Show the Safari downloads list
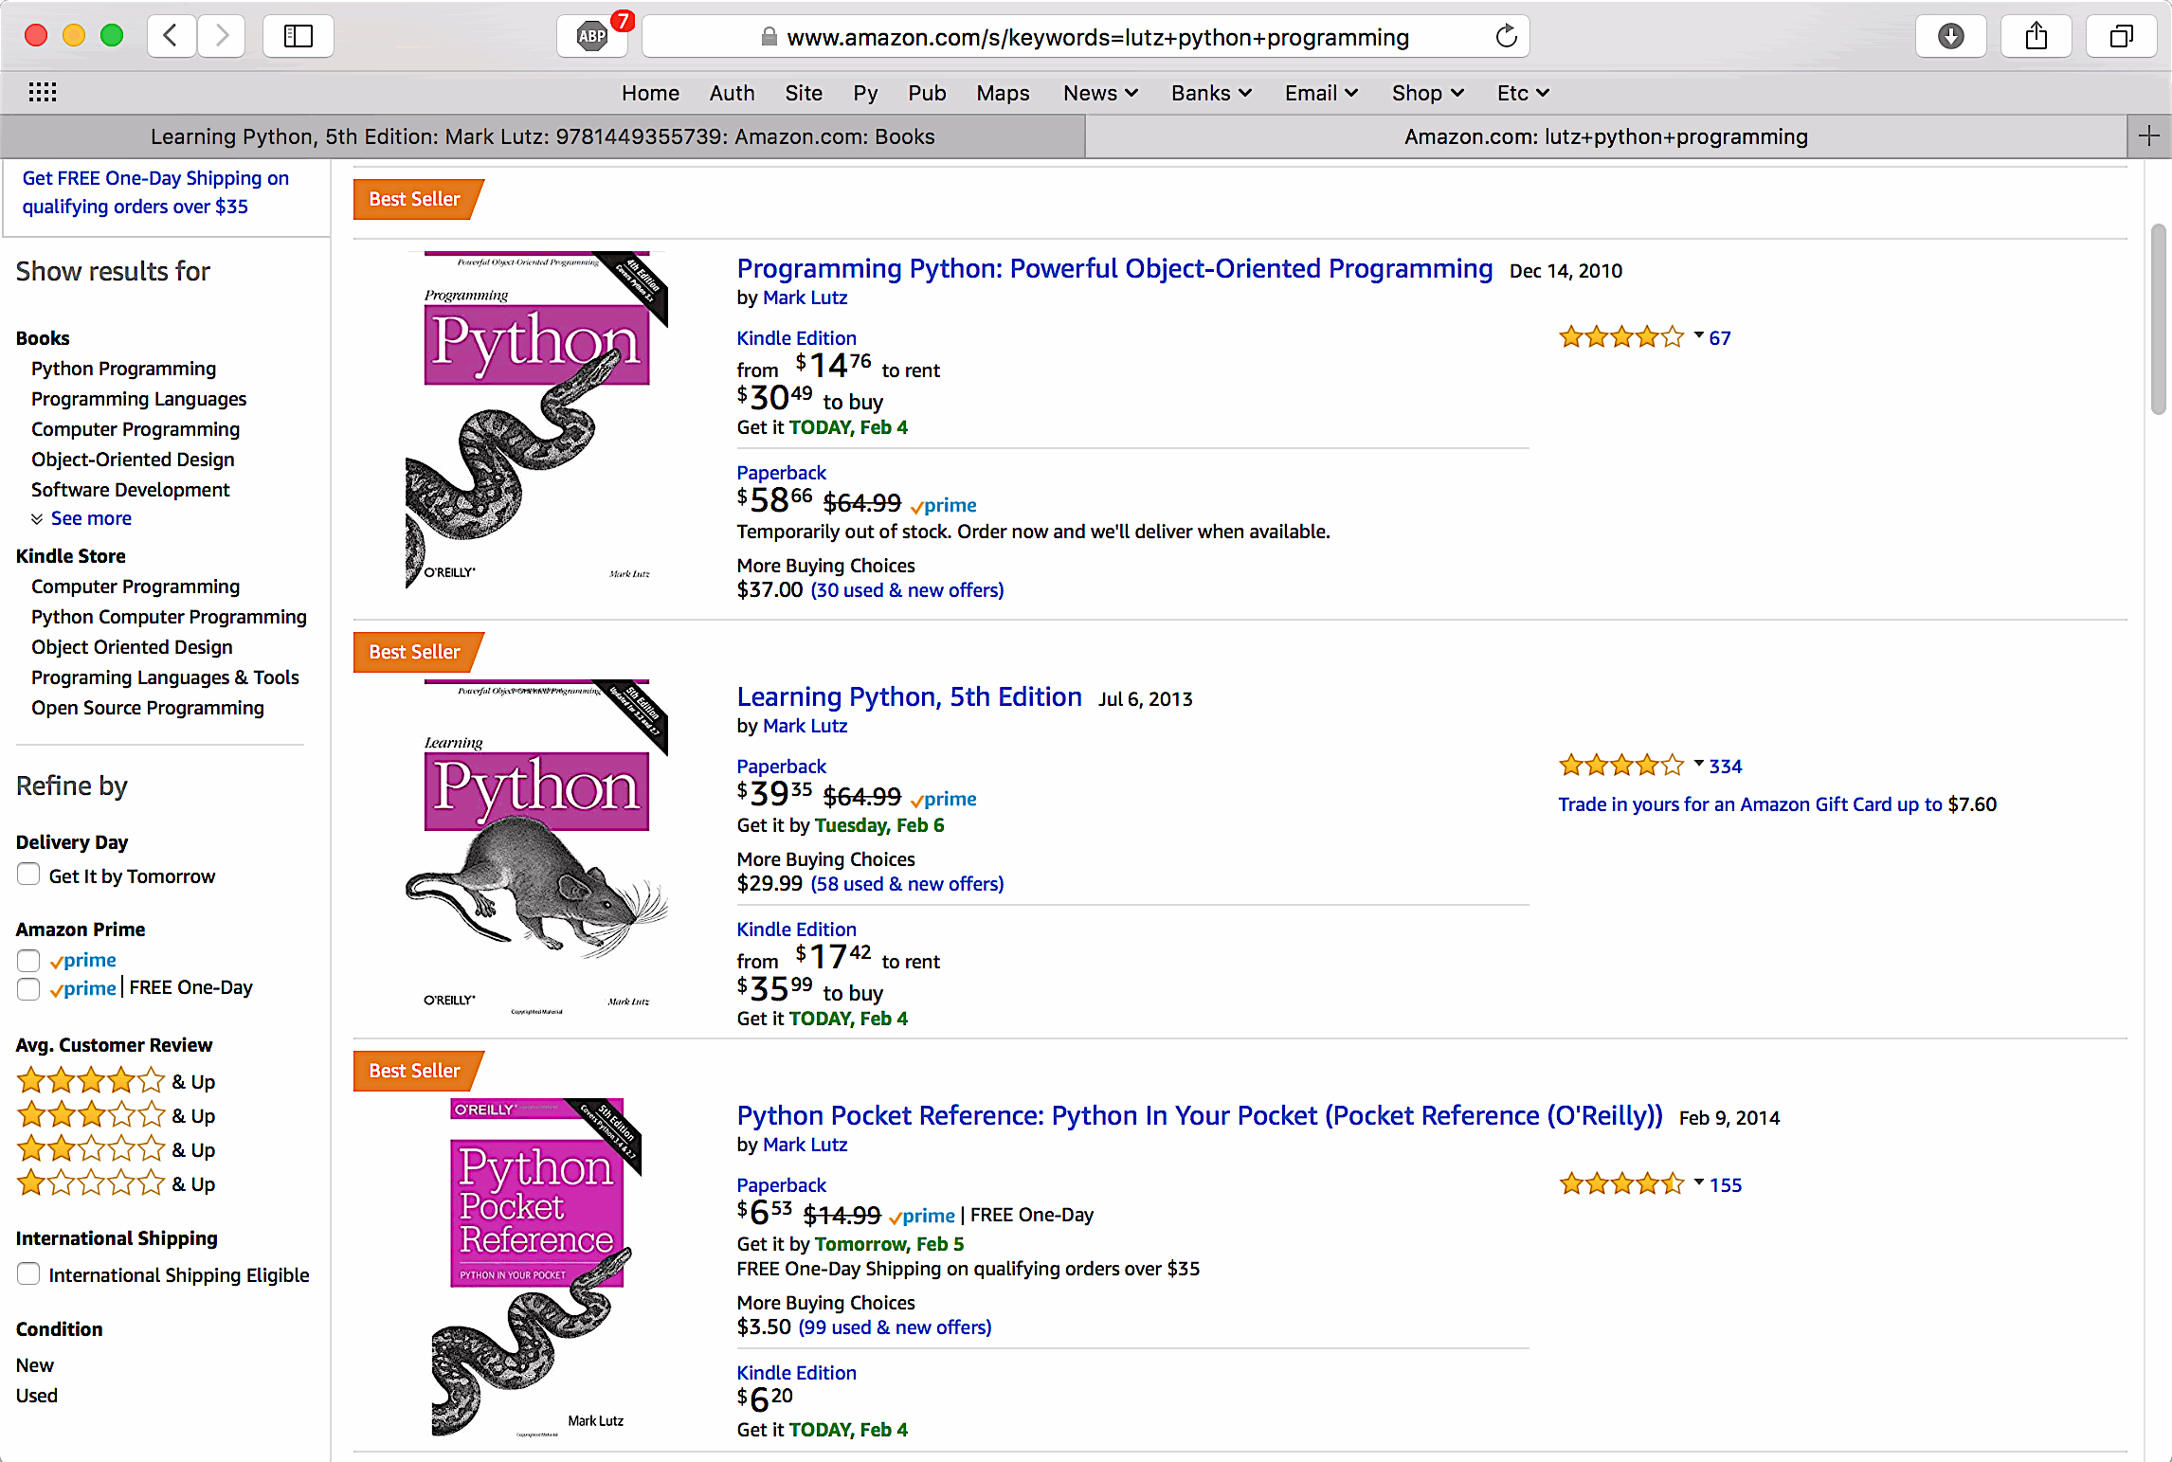The width and height of the screenshot is (2172, 1462). click(x=1950, y=37)
